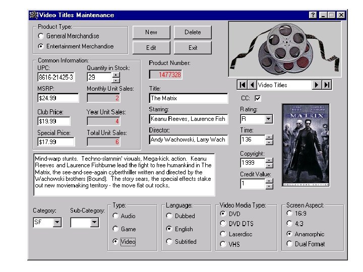Viewport: 363px width, 272px height.
Task: Click the Title field with The Matrix
Action: (x=189, y=98)
